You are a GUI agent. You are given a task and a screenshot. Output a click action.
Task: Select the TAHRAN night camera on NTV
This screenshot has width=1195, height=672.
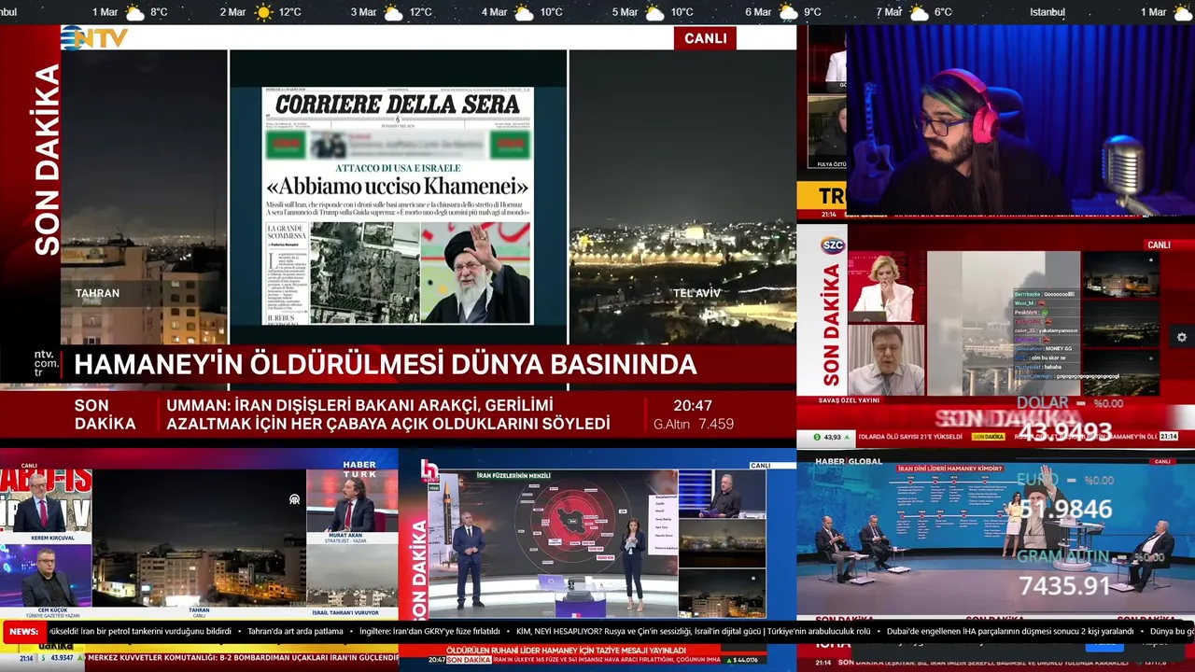144,198
